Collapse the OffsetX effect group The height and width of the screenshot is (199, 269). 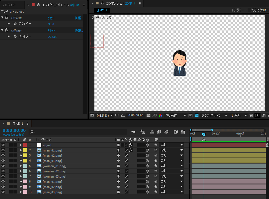[2, 18]
